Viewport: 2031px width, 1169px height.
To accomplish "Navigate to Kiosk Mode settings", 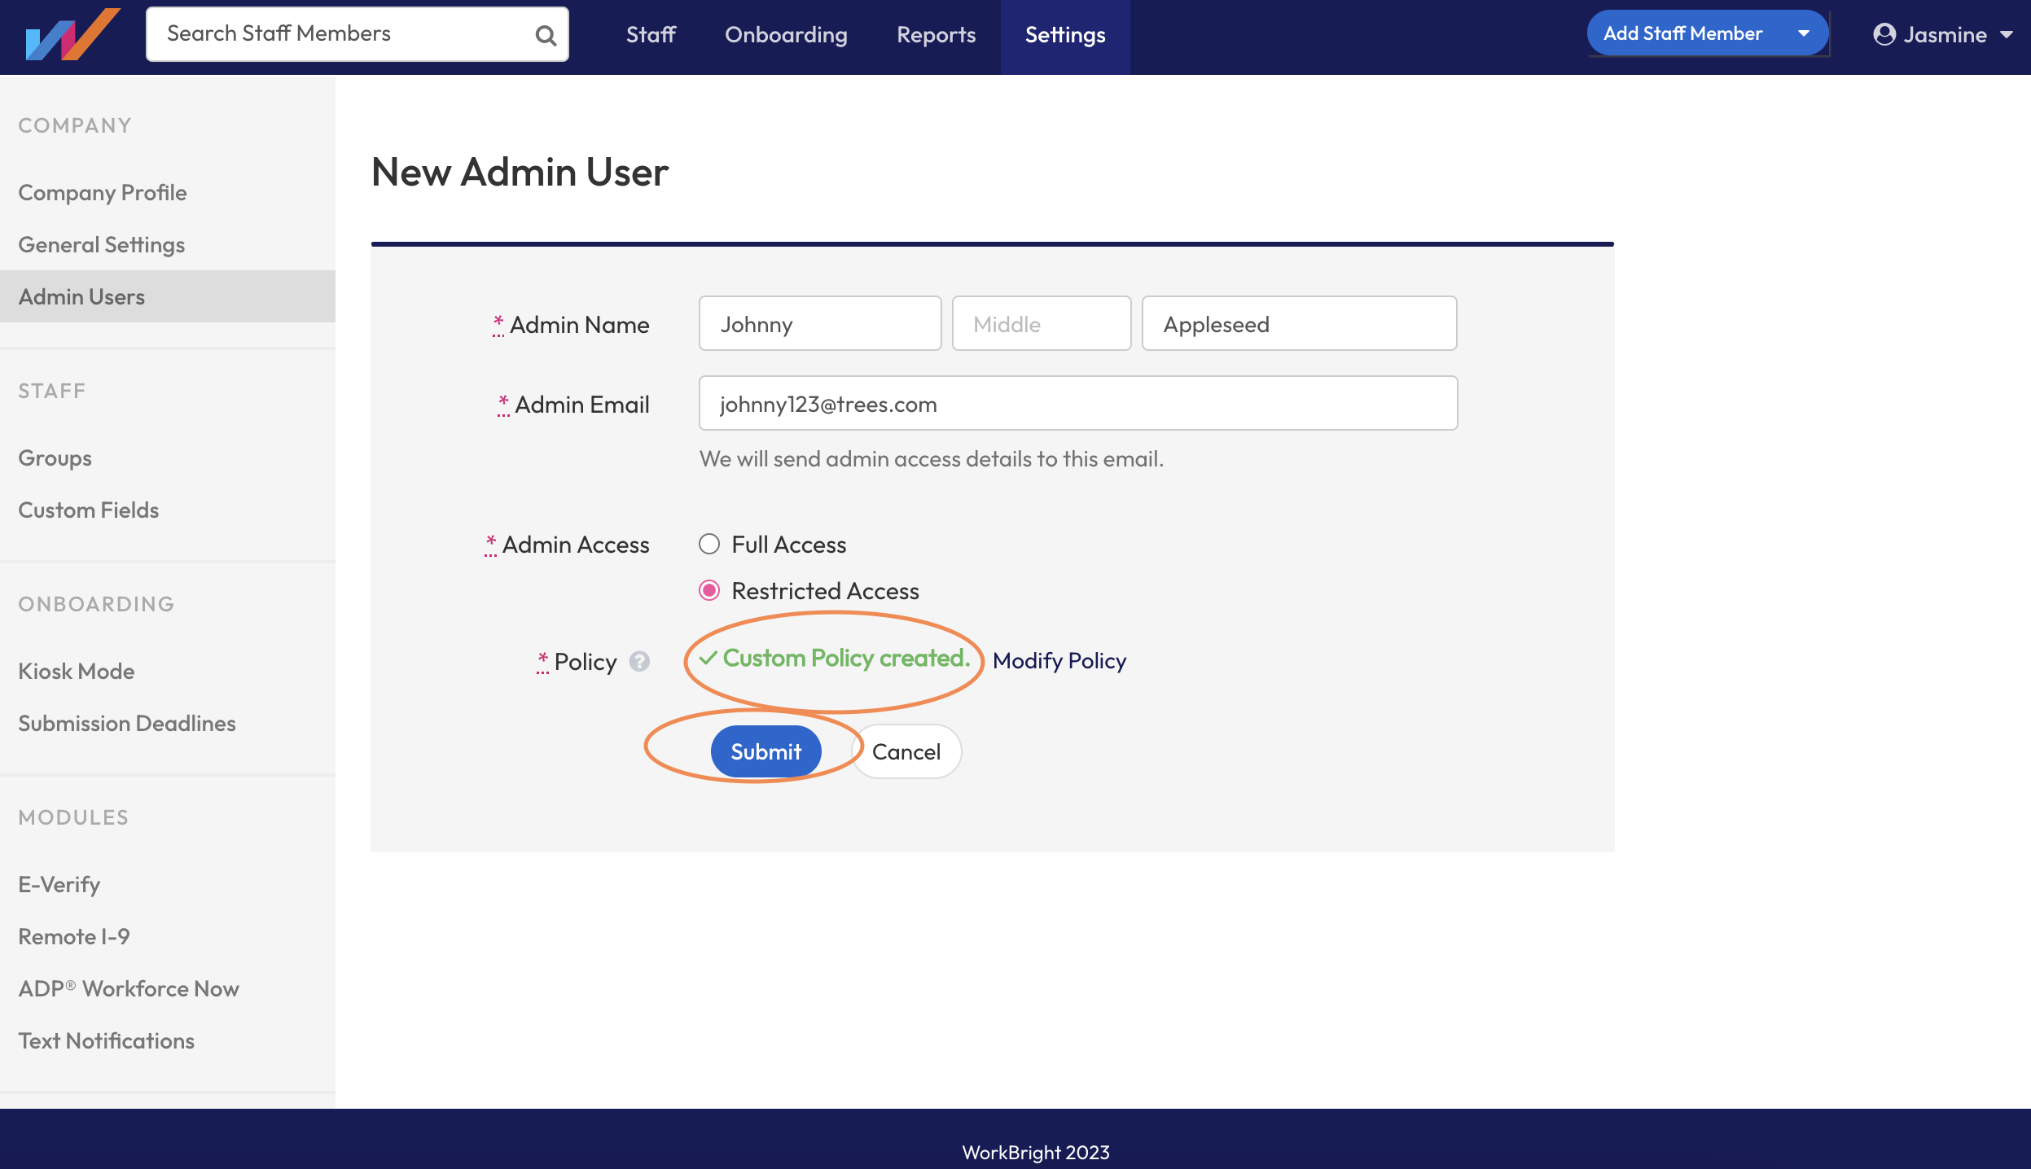I will [x=76, y=671].
